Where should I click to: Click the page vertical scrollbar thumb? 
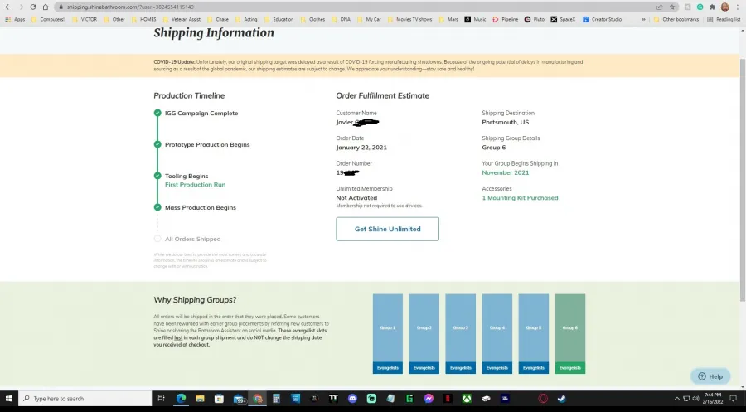click(x=742, y=179)
